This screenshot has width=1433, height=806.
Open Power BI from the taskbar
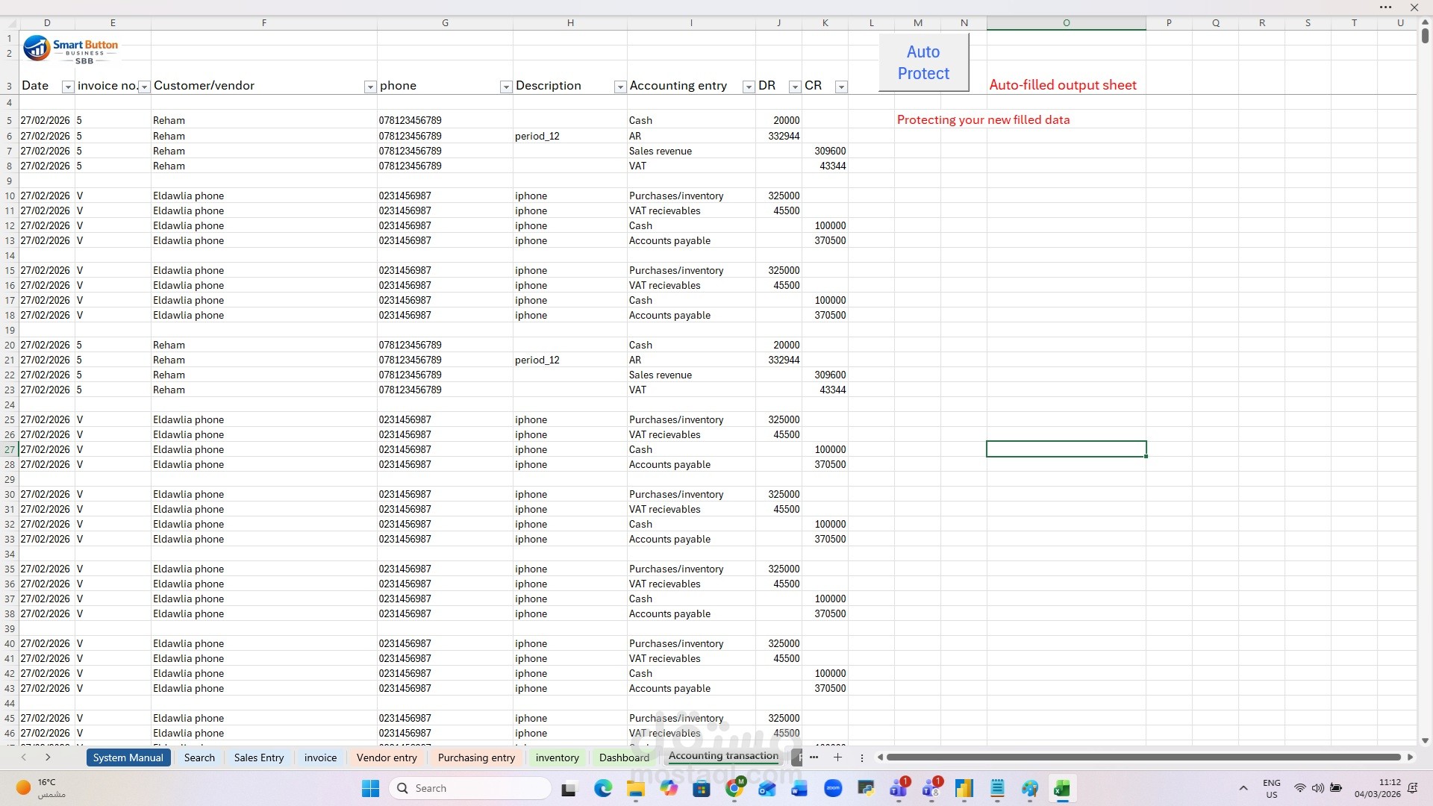(x=964, y=788)
